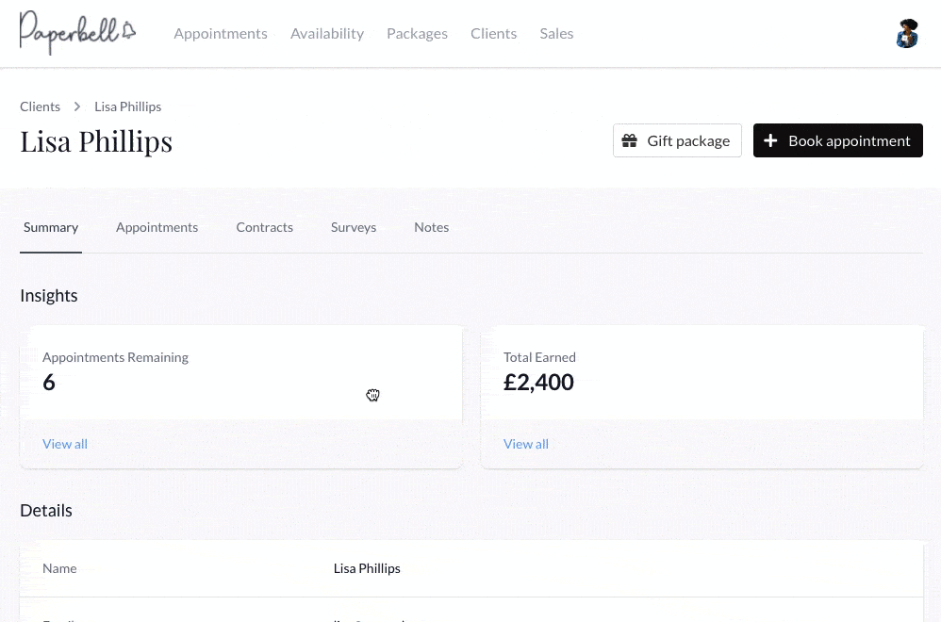The image size is (941, 622).
Task: Click the Paperbell logo
Action: pos(77,32)
